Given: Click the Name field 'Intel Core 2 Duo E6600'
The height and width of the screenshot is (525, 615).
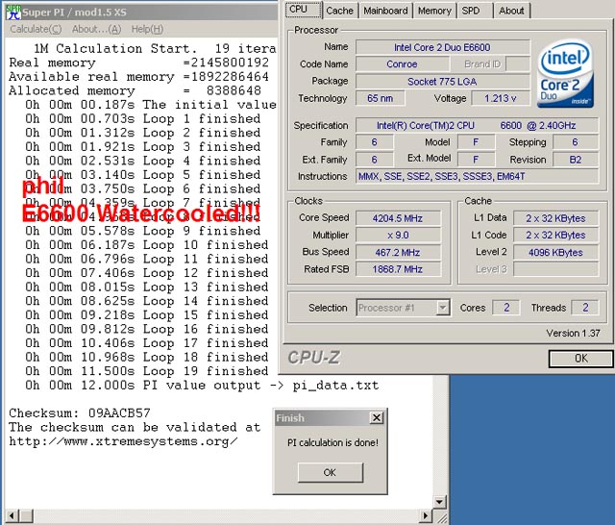Looking at the screenshot, I should coord(442,47).
